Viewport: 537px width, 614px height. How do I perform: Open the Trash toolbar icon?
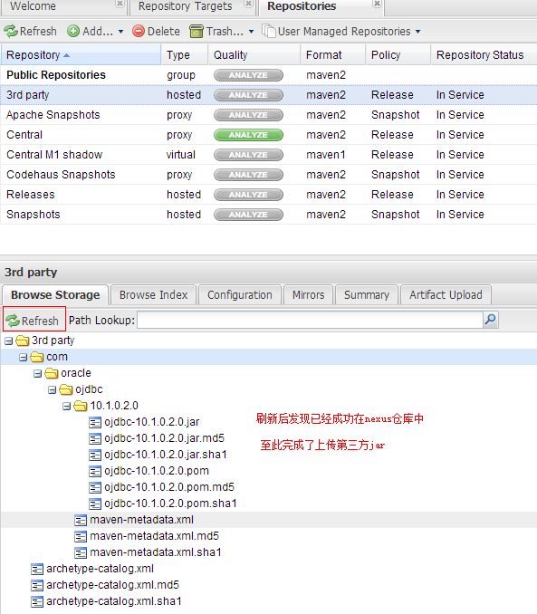point(197,31)
